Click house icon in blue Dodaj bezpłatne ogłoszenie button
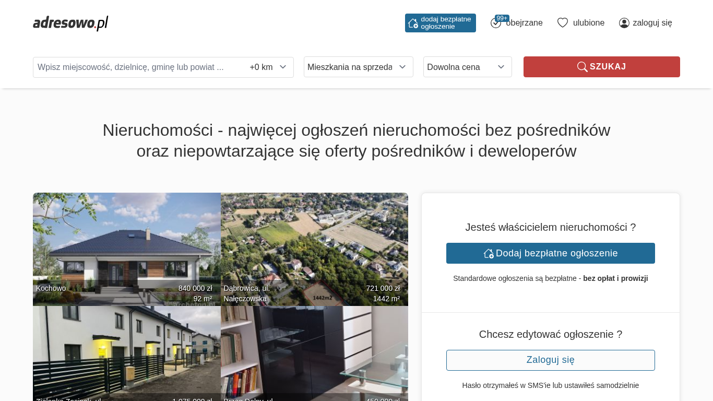This screenshot has height=401, width=713. tap(489, 253)
